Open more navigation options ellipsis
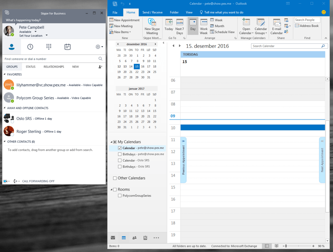 (156, 238)
